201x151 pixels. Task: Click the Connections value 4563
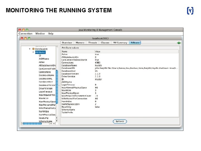pos(97,63)
